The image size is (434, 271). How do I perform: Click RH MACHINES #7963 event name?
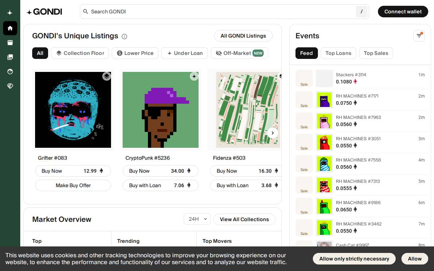click(x=358, y=117)
